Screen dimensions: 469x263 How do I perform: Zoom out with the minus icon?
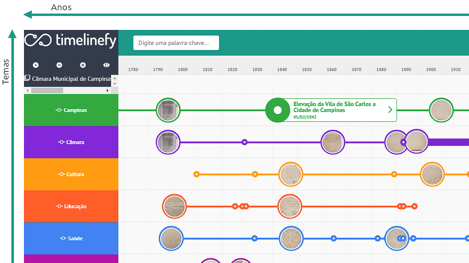(x=59, y=65)
